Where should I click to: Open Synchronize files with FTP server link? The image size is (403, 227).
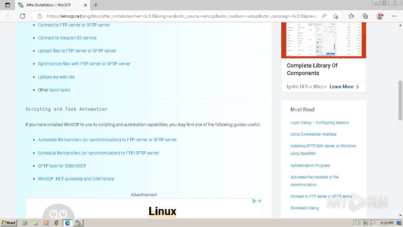[84, 64]
